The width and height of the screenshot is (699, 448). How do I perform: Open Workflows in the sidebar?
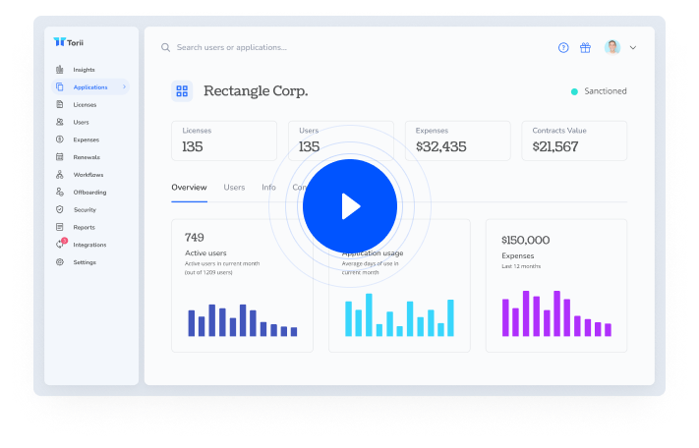pyautogui.click(x=88, y=175)
